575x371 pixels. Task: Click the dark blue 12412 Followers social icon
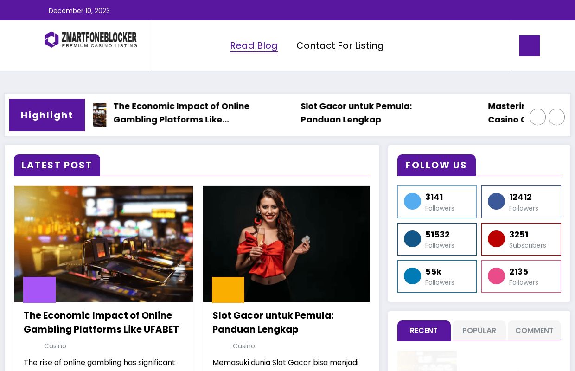pos(496,201)
